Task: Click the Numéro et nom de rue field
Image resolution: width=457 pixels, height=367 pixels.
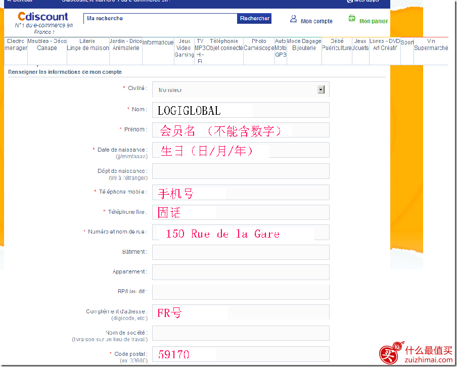Action: (241, 233)
